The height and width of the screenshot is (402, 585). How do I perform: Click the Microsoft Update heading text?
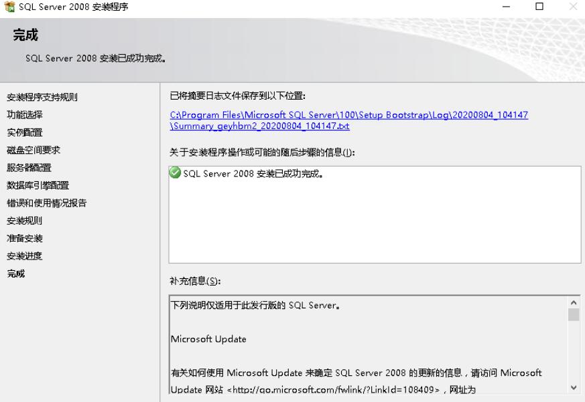click(x=208, y=339)
